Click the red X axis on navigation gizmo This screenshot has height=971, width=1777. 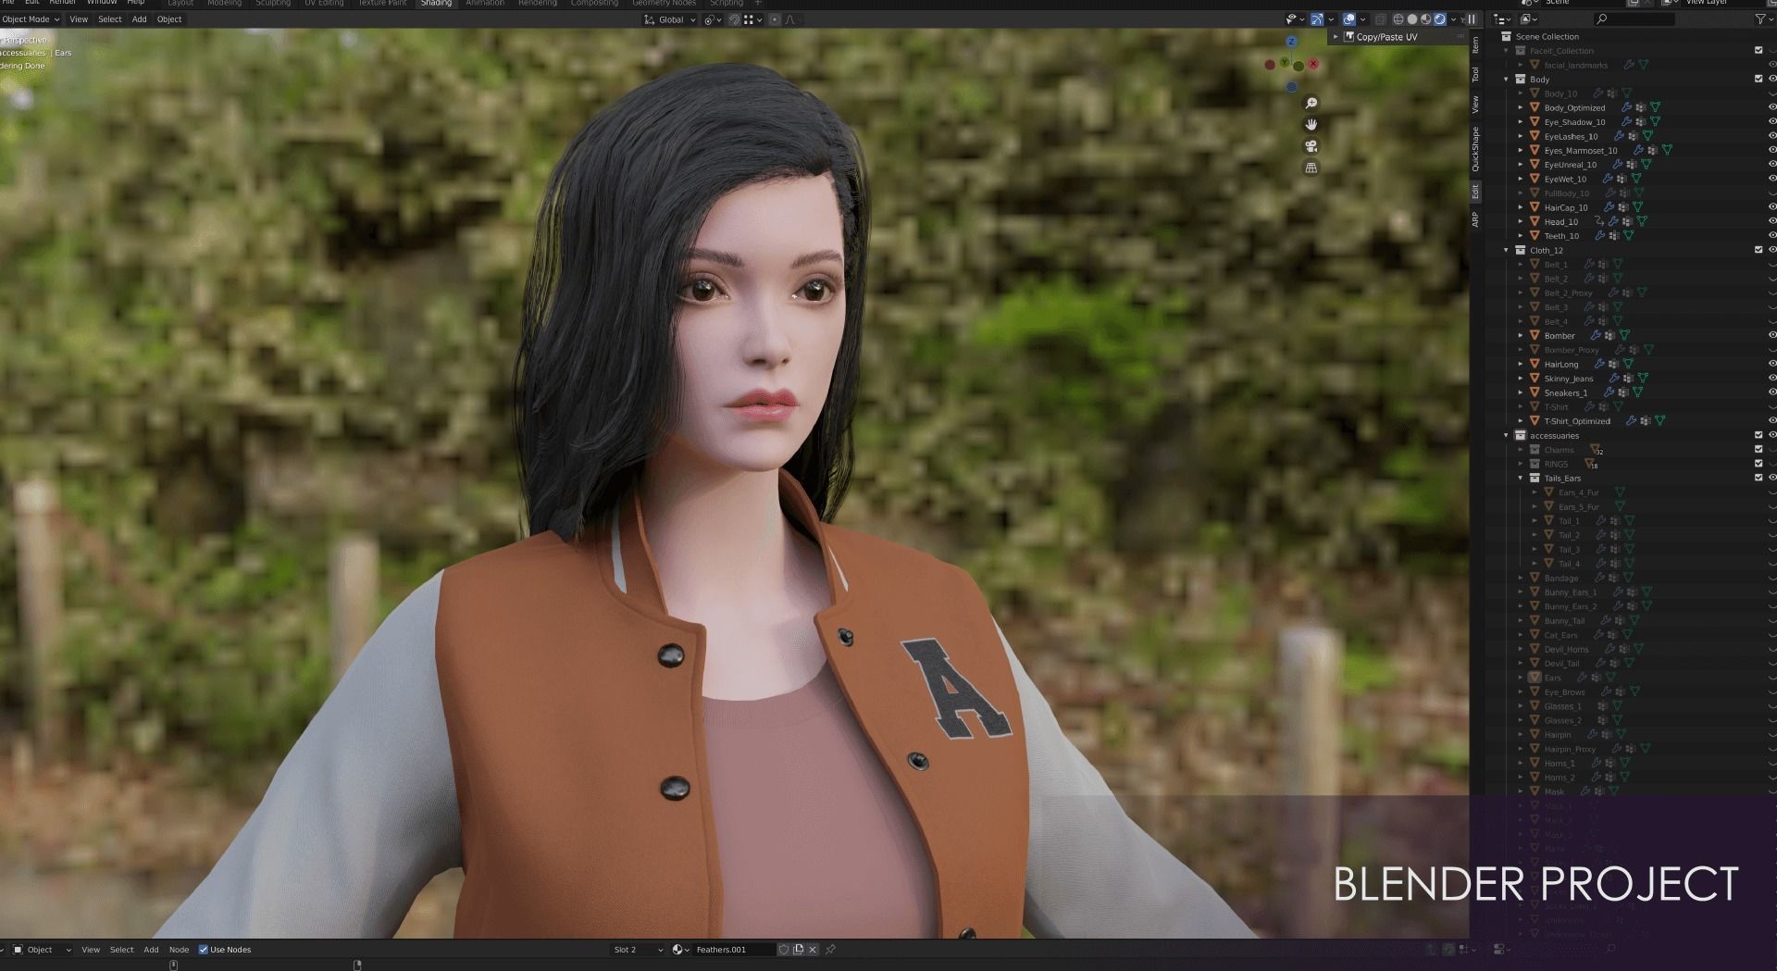point(1313,64)
